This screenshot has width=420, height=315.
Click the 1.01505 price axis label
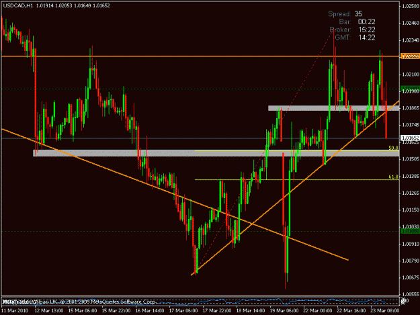(x=410, y=159)
